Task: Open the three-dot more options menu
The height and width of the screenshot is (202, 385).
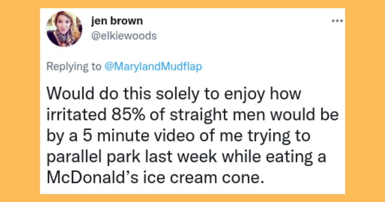Action: click(x=337, y=21)
